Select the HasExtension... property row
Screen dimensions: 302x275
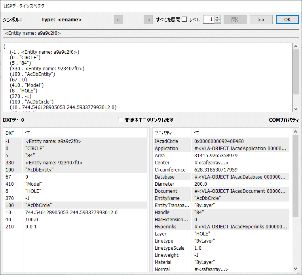coord(222,220)
